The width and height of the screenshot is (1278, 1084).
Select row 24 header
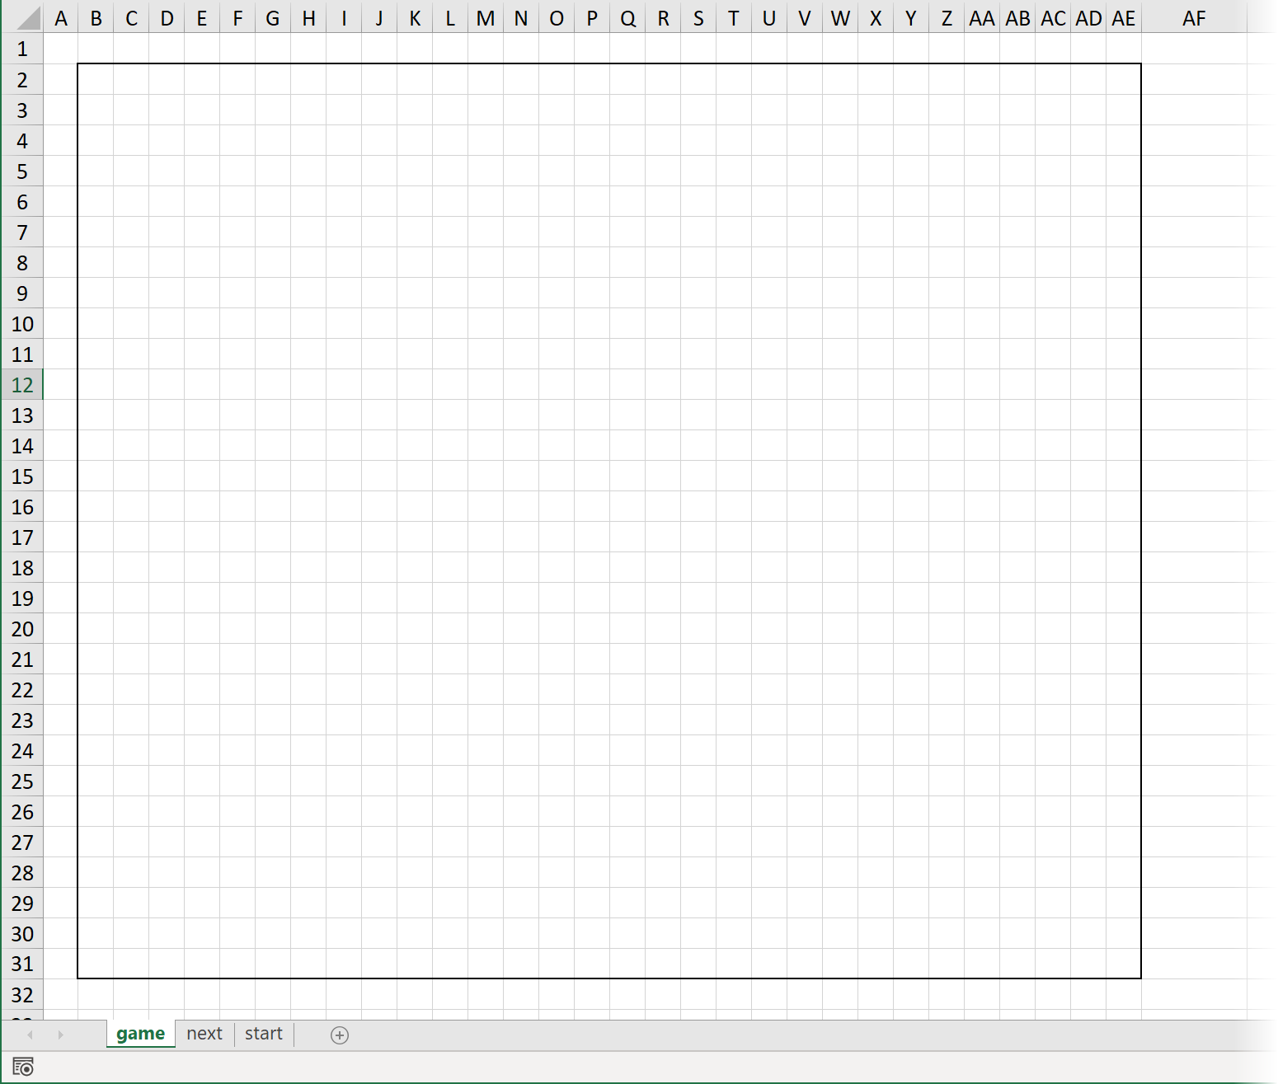pos(22,750)
